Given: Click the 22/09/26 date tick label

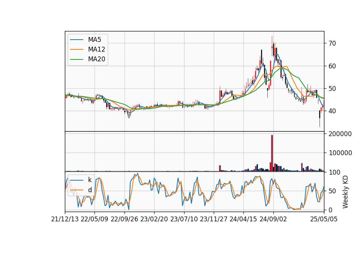Looking at the screenshot, I should pos(124,219).
